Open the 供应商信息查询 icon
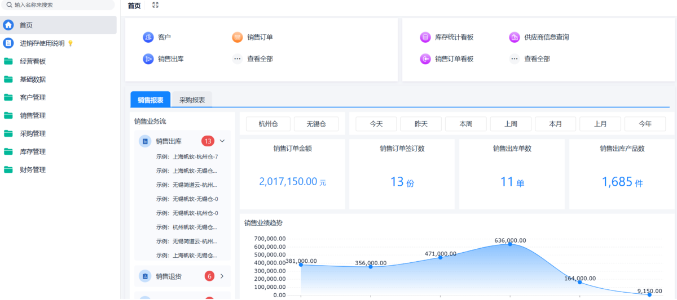The width and height of the screenshot is (677, 300). tap(515, 37)
